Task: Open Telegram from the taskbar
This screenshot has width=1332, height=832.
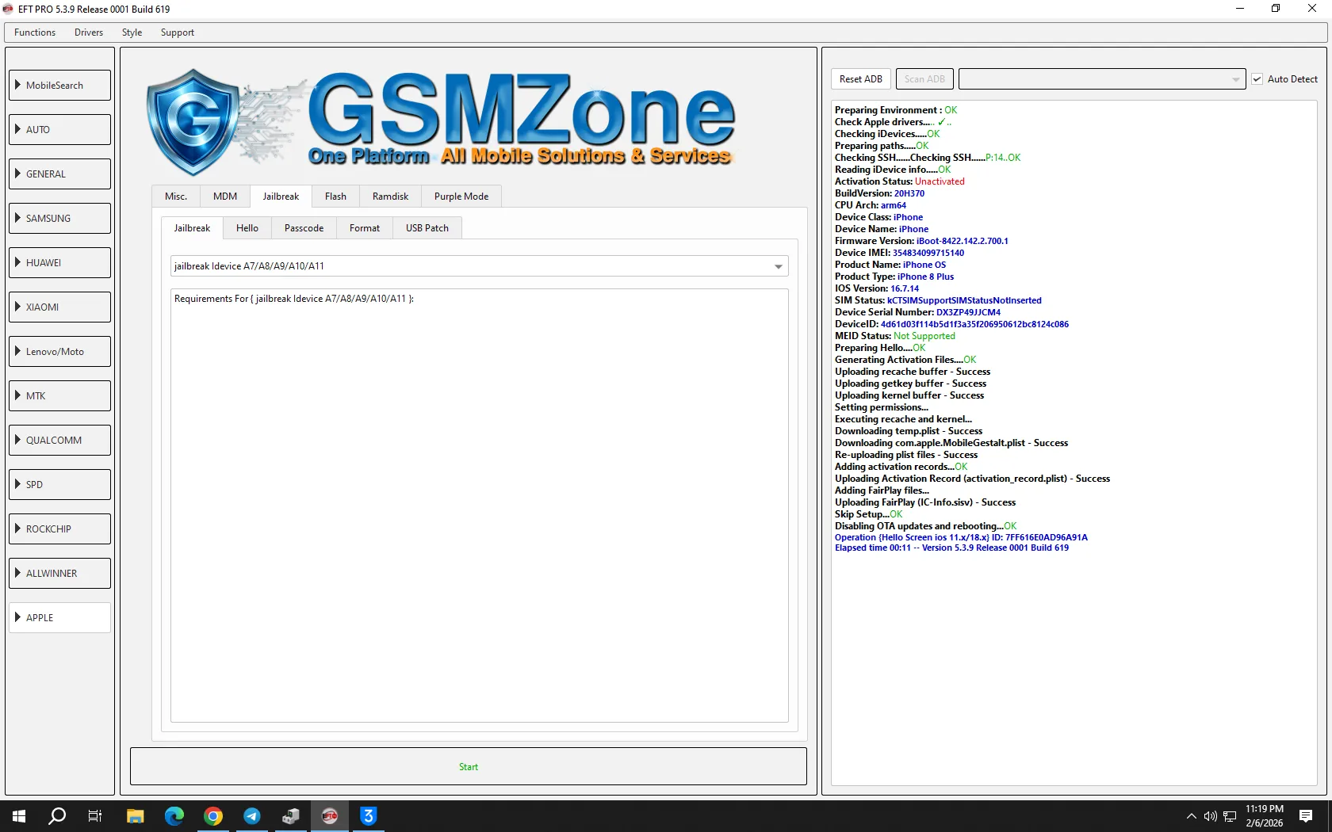Action: [x=252, y=816]
